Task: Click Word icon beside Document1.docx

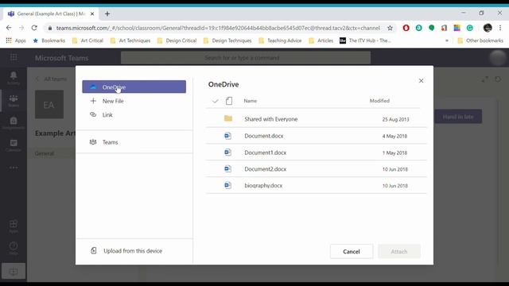Action: click(x=228, y=152)
